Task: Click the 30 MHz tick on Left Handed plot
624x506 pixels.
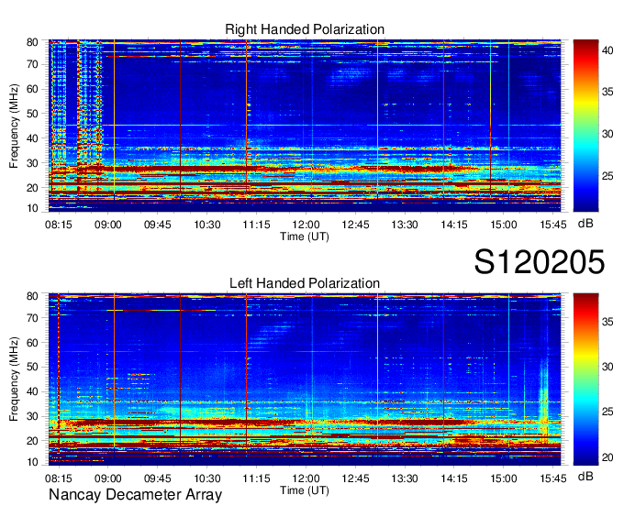Action: tap(32, 416)
